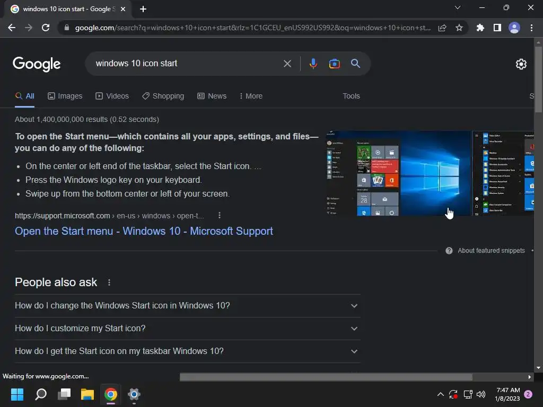Image resolution: width=543 pixels, height=407 pixels.
Task: Open new tab with plus button
Action: pyautogui.click(x=143, y=9)
